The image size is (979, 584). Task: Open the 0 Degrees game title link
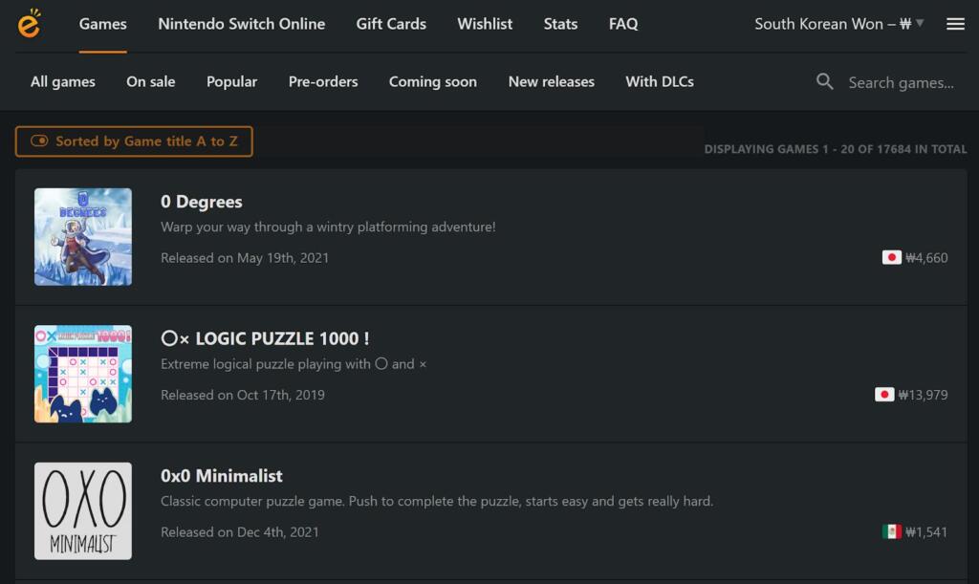[201, 202]
